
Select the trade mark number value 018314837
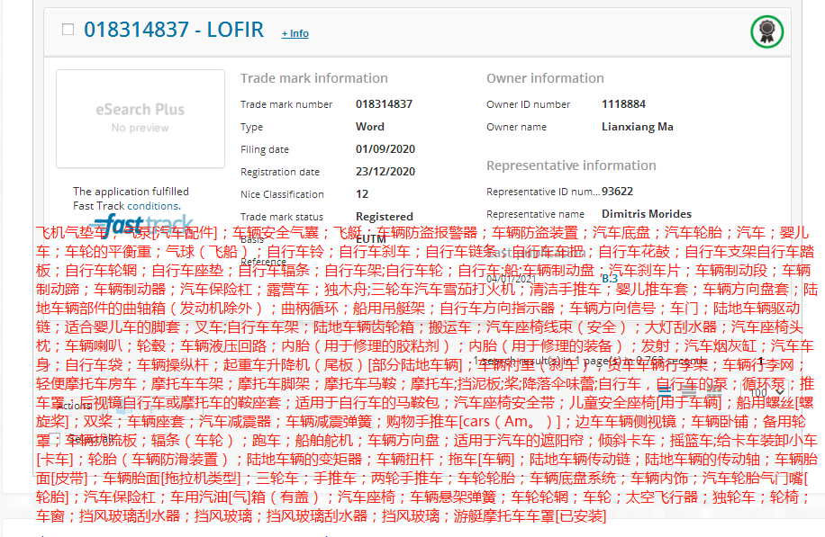coord(384,104)
